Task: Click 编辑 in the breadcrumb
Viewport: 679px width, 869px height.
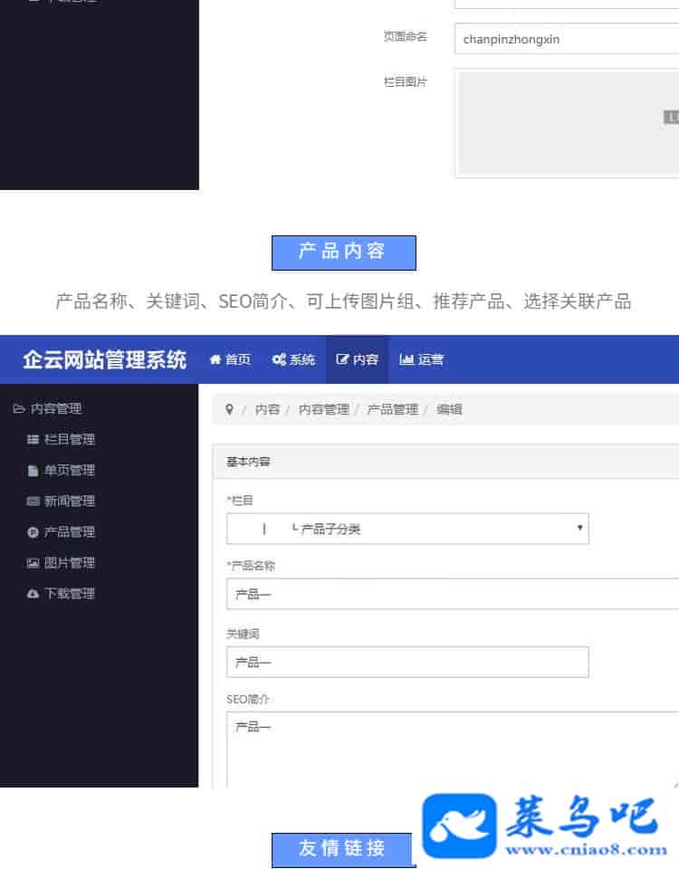Action: (x=449, y=409)
